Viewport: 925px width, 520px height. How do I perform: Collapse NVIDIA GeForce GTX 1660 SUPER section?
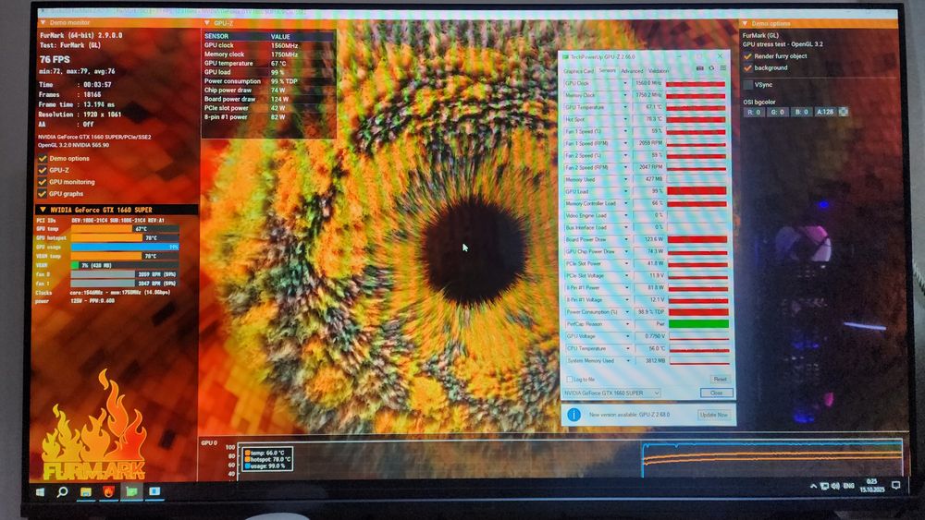click(x=43, y=210)
